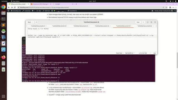Launch Terminal from the dock
This screenshot has width=178, height=100.
pyautogui.click(x=3, y=19)
